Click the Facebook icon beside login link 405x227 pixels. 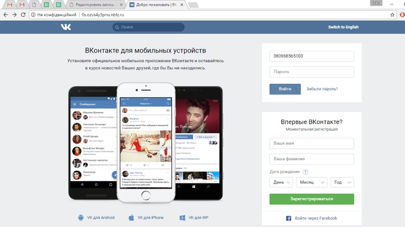[x=288, y=218]
